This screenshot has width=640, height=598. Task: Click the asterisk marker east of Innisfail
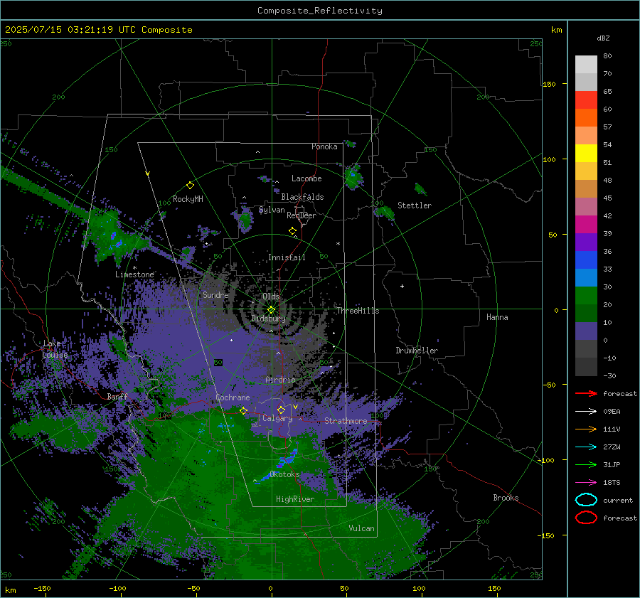click(338, 244)
